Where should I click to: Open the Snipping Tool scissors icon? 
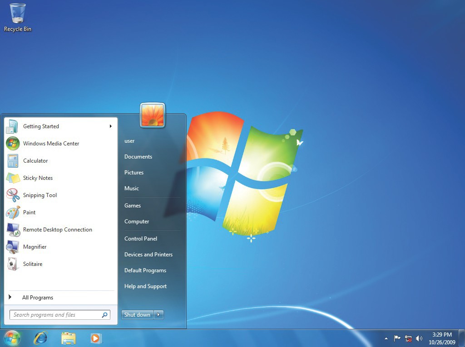tap(13, 195)
